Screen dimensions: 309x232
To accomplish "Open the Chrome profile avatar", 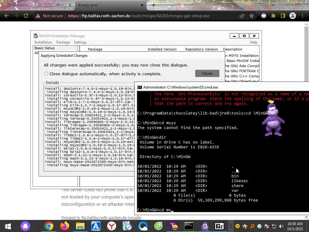I will [293, 16].
